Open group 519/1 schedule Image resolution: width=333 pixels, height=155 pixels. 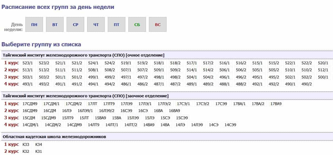[126, 63]
